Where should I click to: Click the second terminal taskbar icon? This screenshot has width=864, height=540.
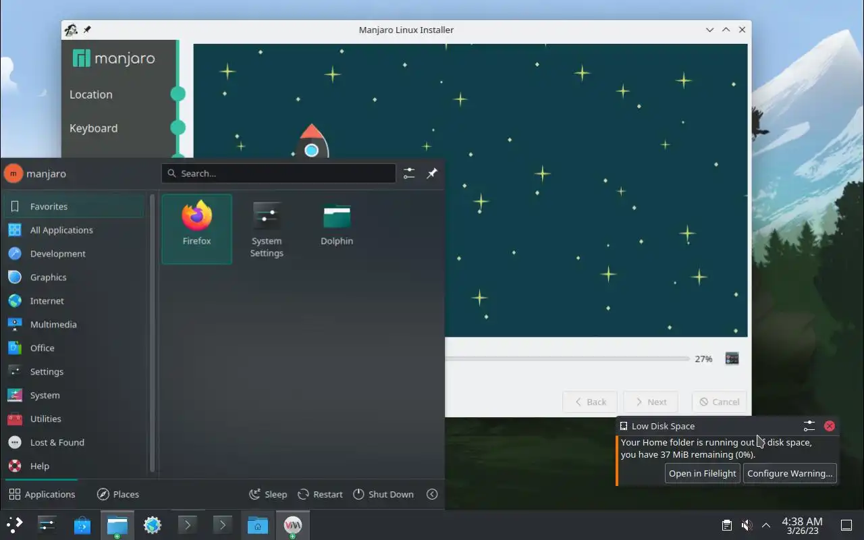pos(223,525)
